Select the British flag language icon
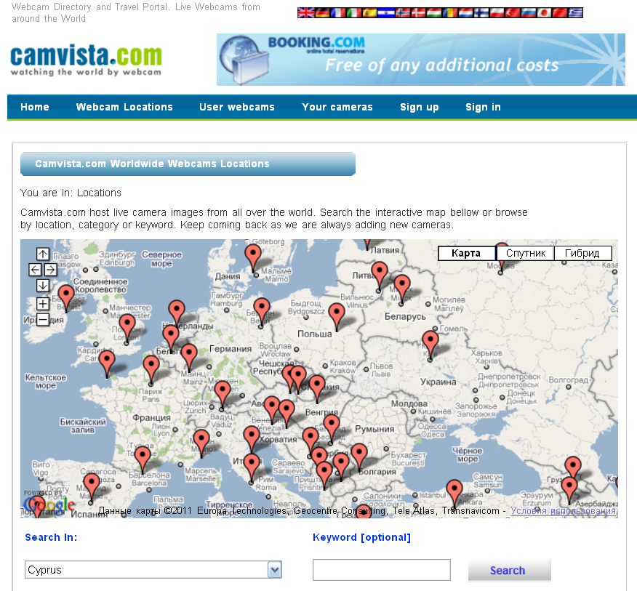Image resolution: width=637 pixels, height=591 pixels. point(305,12)
